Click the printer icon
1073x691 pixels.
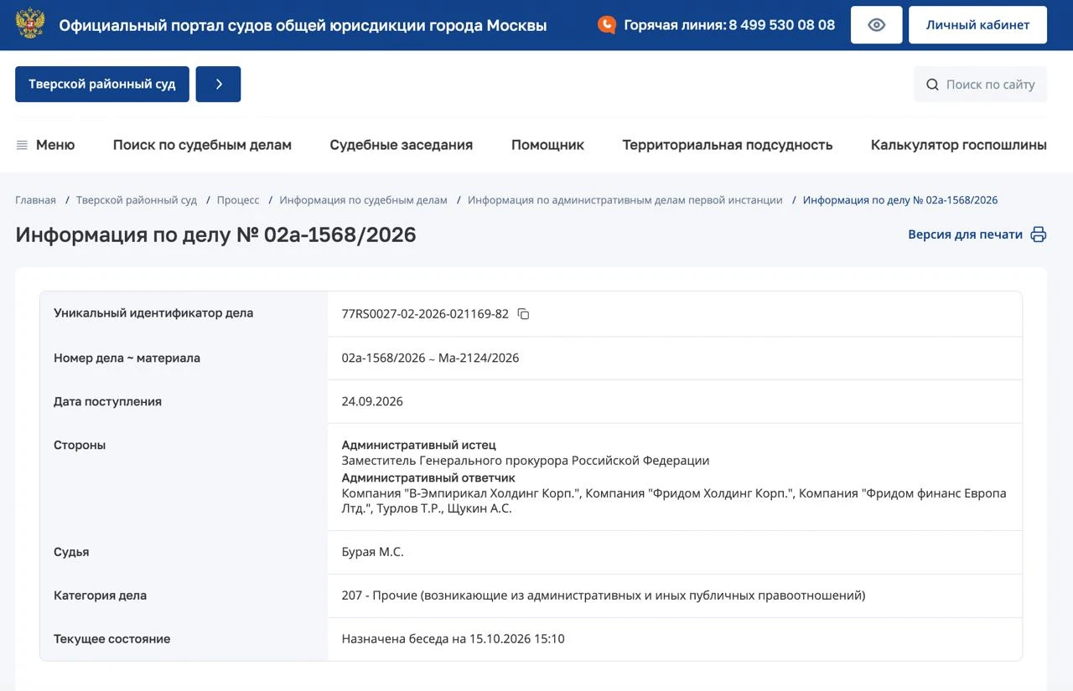click(1039, 235)
